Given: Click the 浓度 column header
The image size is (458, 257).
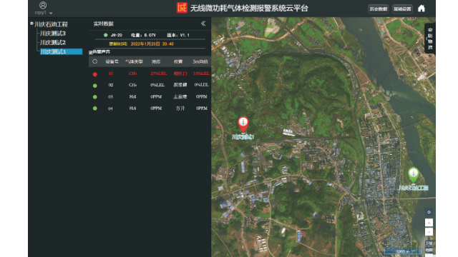Looking at the screenshot, I should point(156,62).
